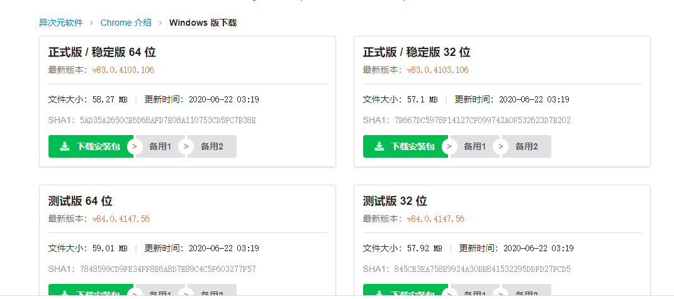Click SHA1 hash starting 7B667DC597
674x299 pixels.
482,120
